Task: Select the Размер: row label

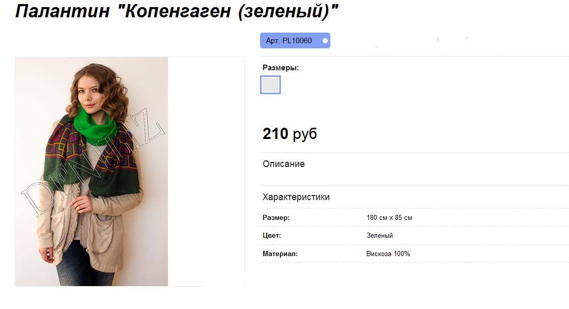Action: pos(276,217)
